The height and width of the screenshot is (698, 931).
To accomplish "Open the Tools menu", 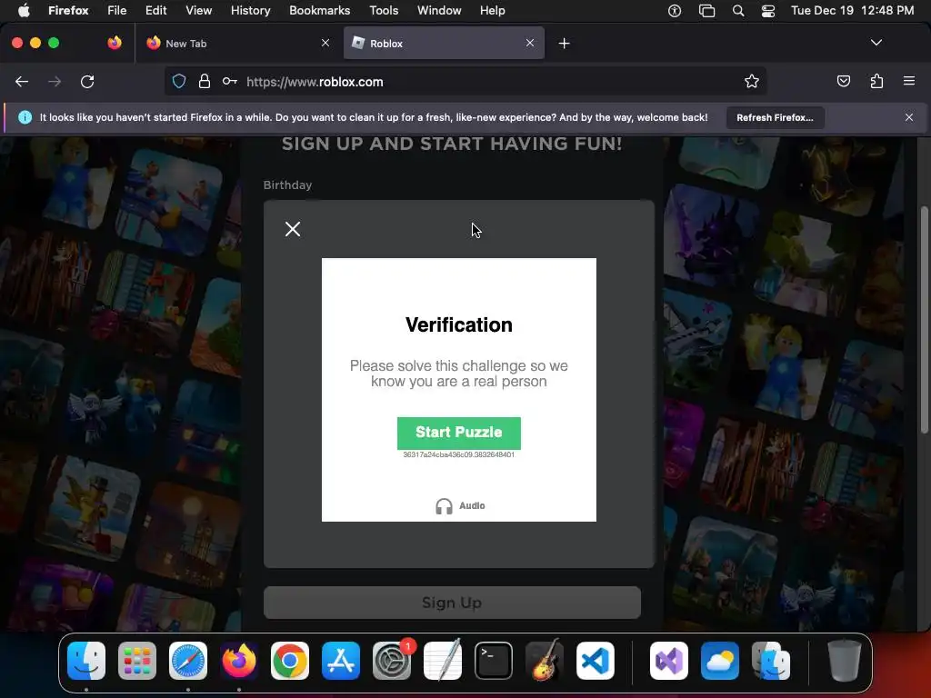I will [x=385, y=11].
